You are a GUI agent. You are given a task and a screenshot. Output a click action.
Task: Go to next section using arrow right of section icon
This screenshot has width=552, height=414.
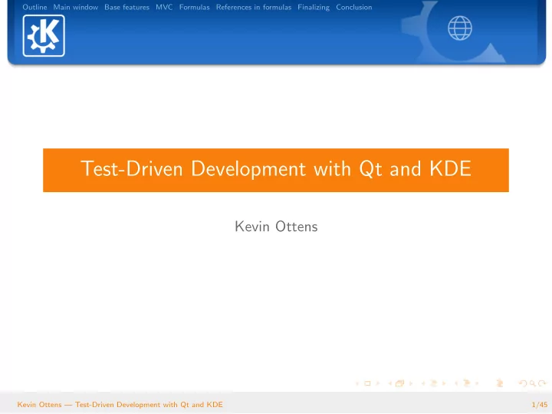click(x=477, y=383)
